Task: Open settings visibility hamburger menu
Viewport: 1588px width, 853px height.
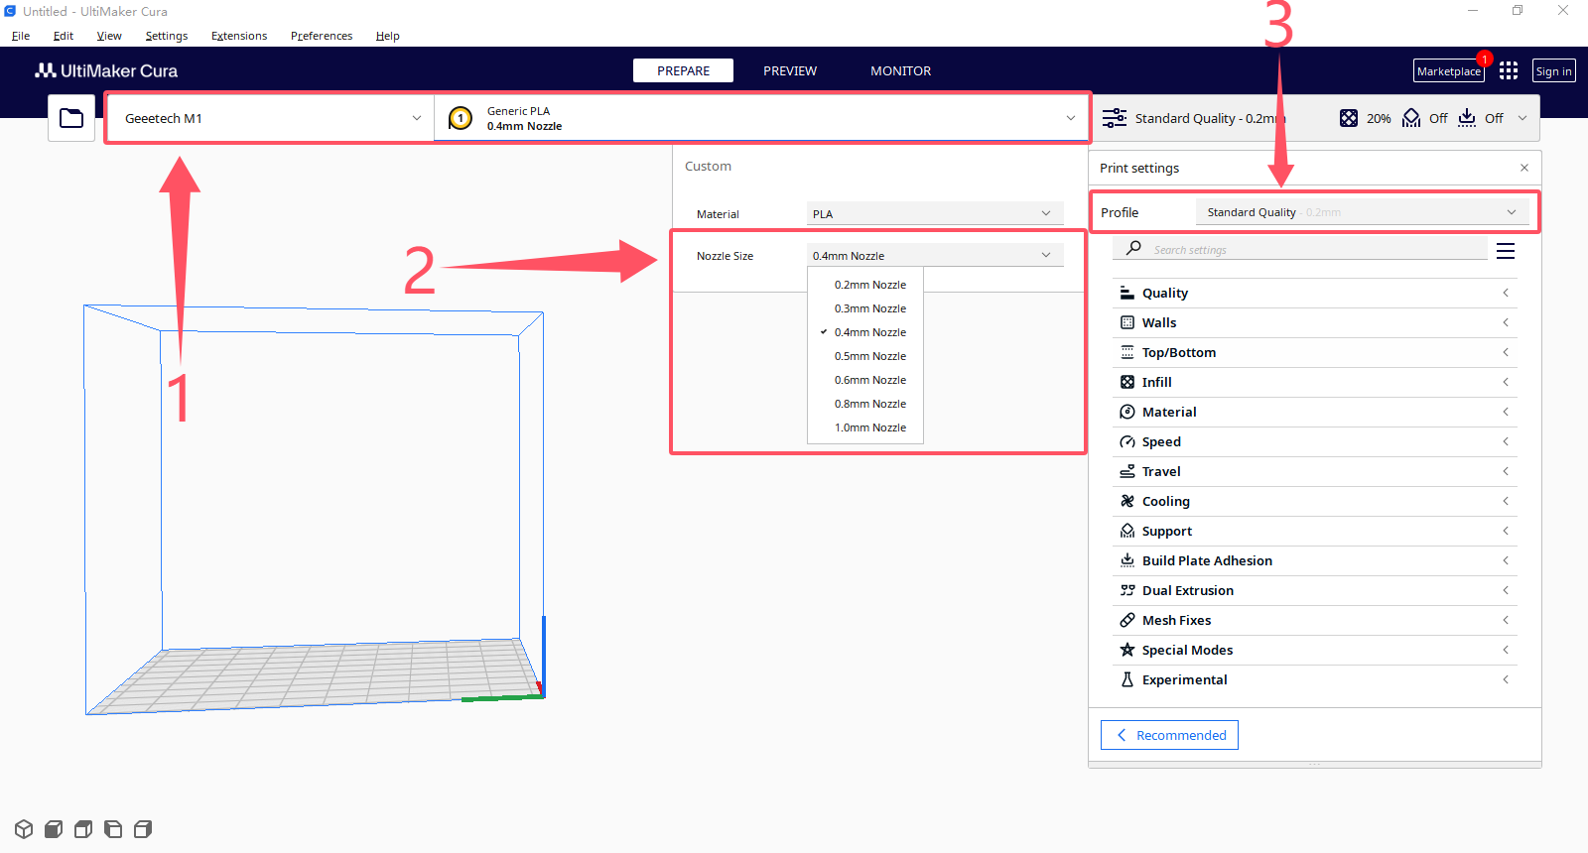Action: click(x=1506, y=251)
